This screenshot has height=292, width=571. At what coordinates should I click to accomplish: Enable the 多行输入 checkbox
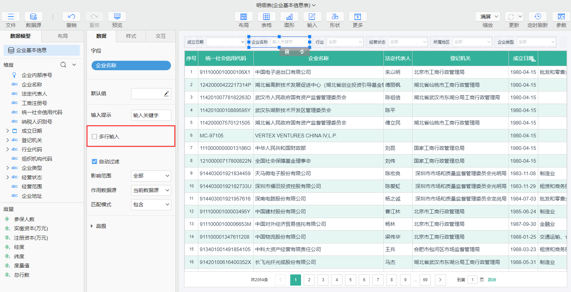point(95,137)
